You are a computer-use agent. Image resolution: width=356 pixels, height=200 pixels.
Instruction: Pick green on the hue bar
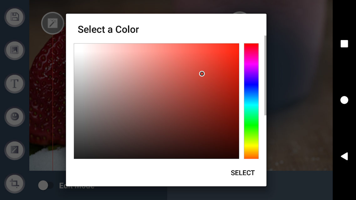(x=251, y=123)
